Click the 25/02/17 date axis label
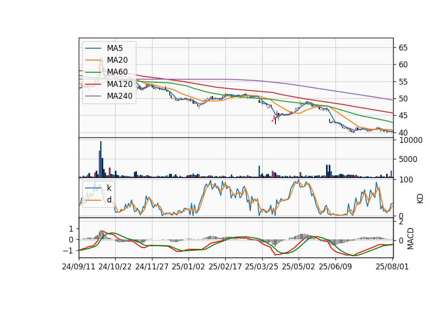This screenshot has width=437, height=314. pos(225,267)
